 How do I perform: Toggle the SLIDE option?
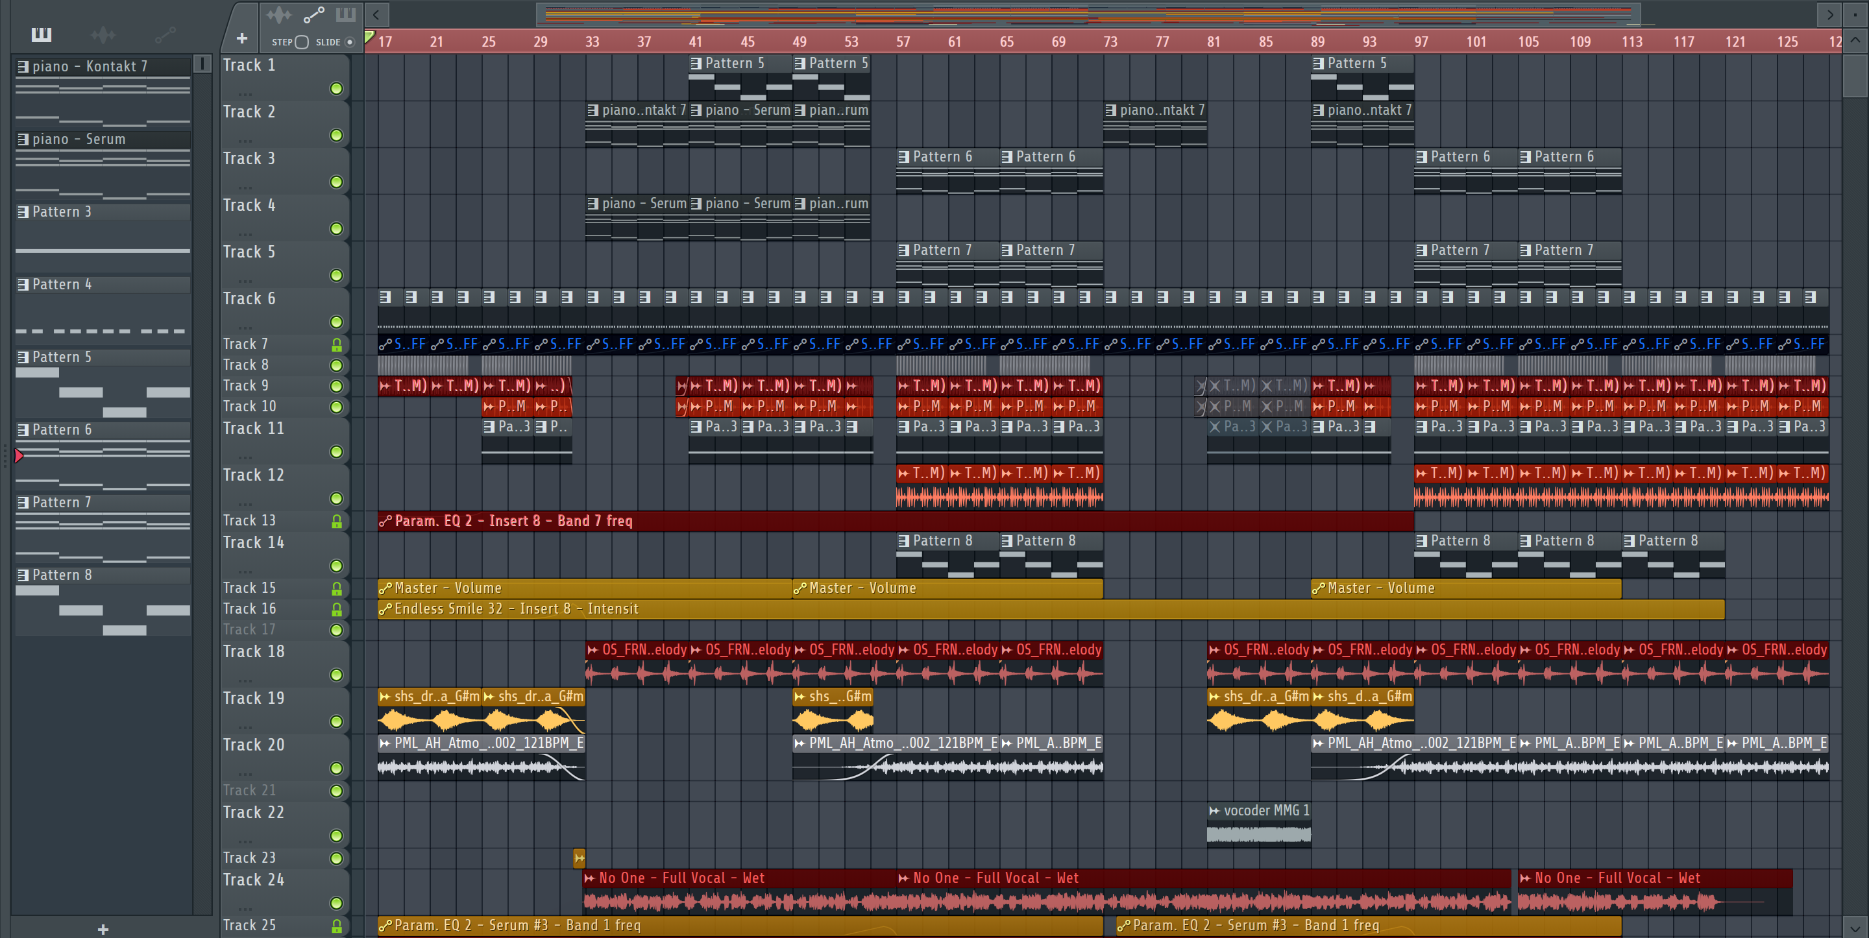point(350,42)
